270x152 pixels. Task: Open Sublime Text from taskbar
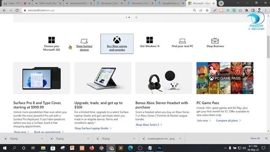(121, 148)
